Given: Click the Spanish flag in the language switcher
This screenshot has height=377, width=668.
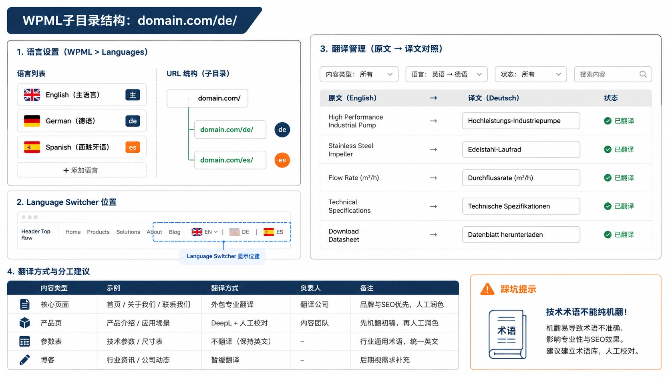Looking at the screenshot, I should pyautogui.click(x=269, y=232).
